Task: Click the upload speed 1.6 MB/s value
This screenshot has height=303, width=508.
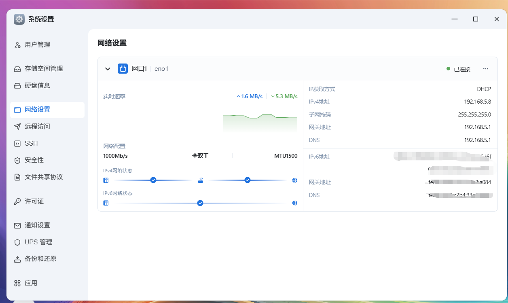Action: (250, 96)
